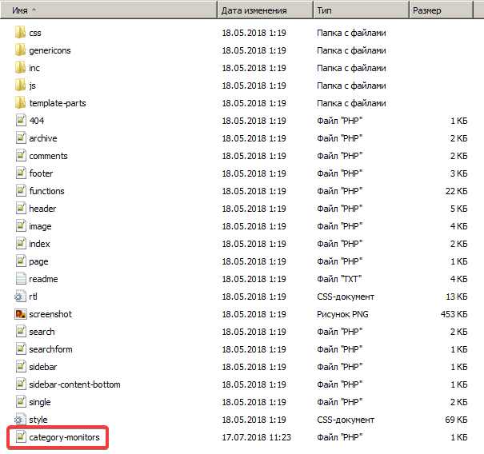Select the genericons folder icon
The width and height of the screenshot is (484, 454).
pyautogui.click(x=20, y=50)
